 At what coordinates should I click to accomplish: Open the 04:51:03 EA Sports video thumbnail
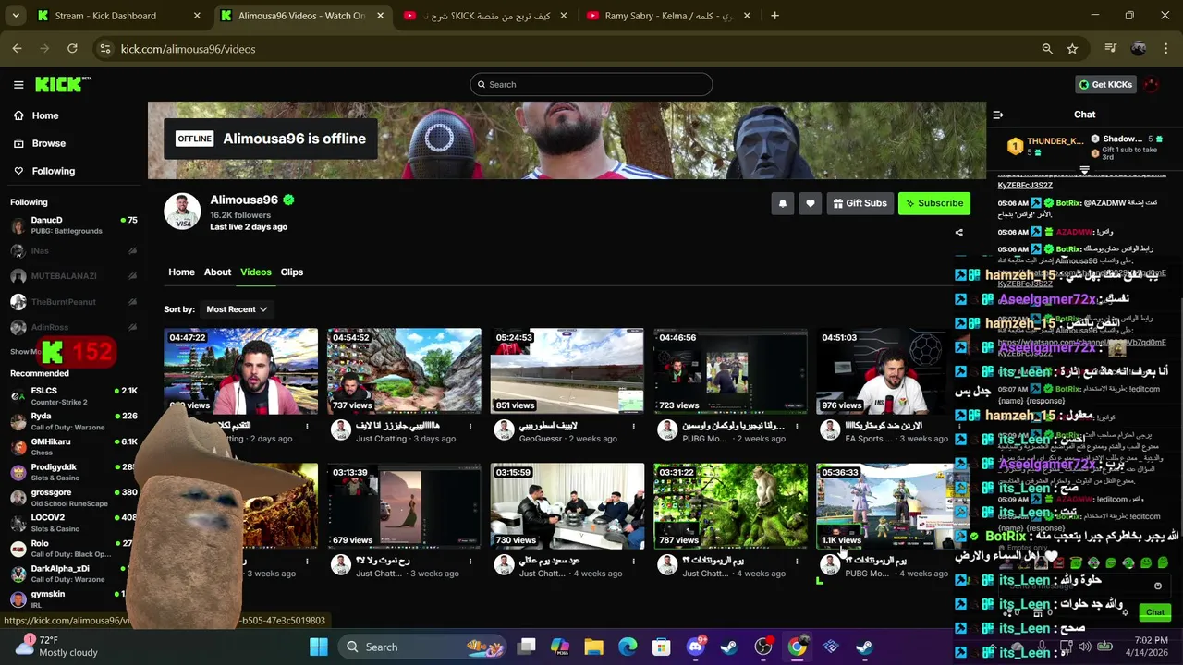click(893, 370)
